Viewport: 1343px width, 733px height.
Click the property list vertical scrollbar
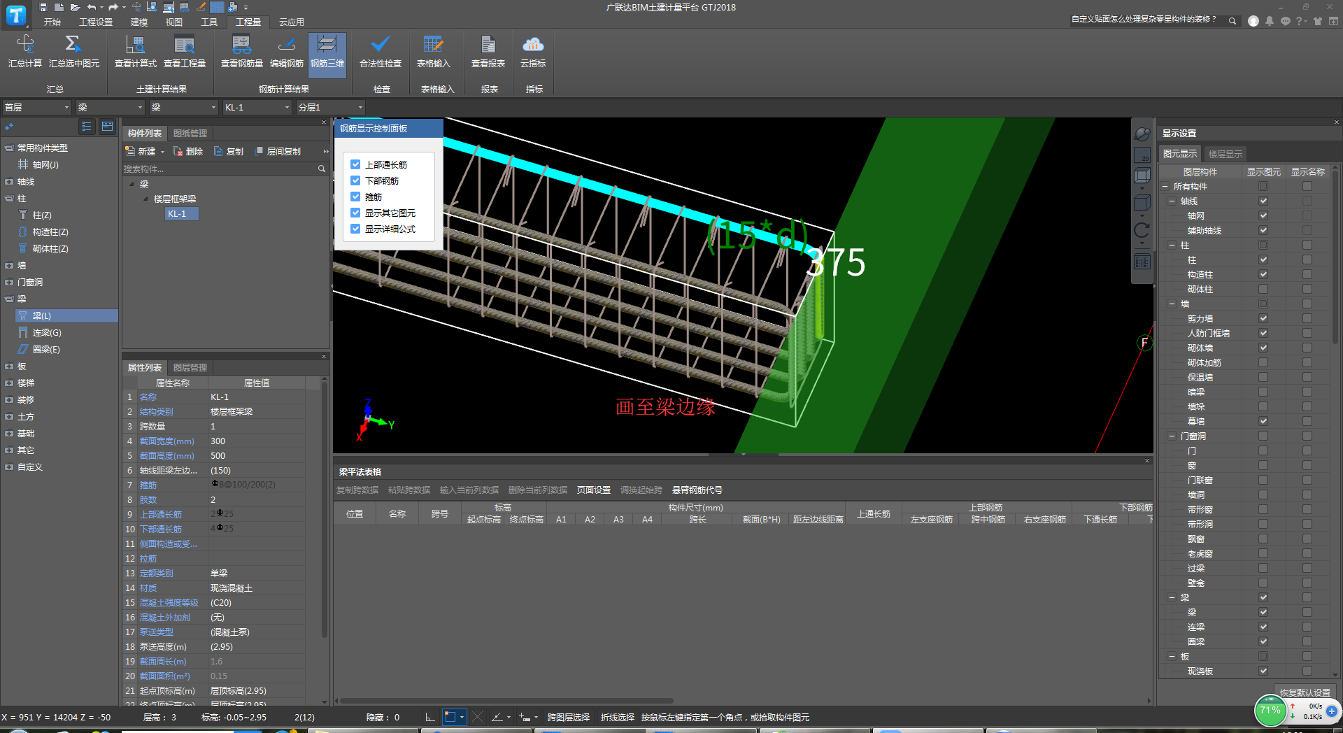pyautogui.click(x=325, y=511)
